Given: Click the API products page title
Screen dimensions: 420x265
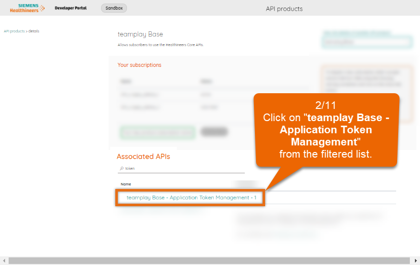Looking at the screenshot, I should [x=284, y=9].
